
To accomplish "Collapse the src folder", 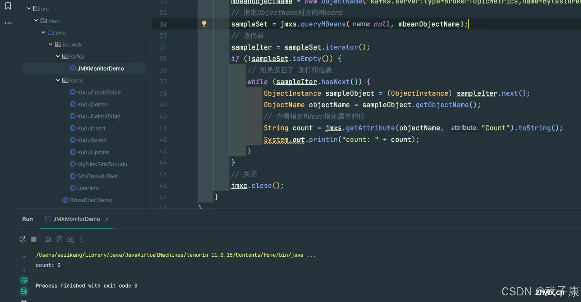I will point(29,9).
